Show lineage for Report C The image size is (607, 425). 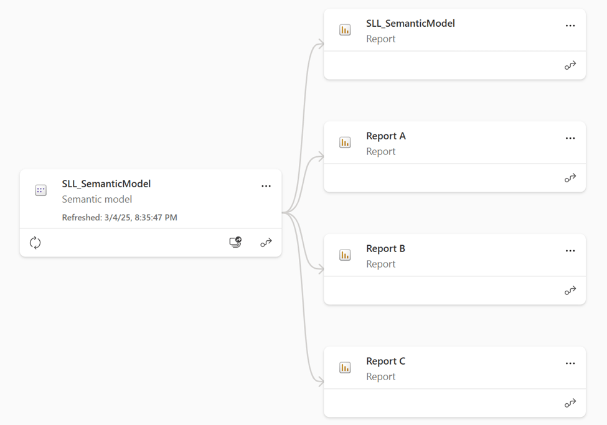(x=570, y=403)
